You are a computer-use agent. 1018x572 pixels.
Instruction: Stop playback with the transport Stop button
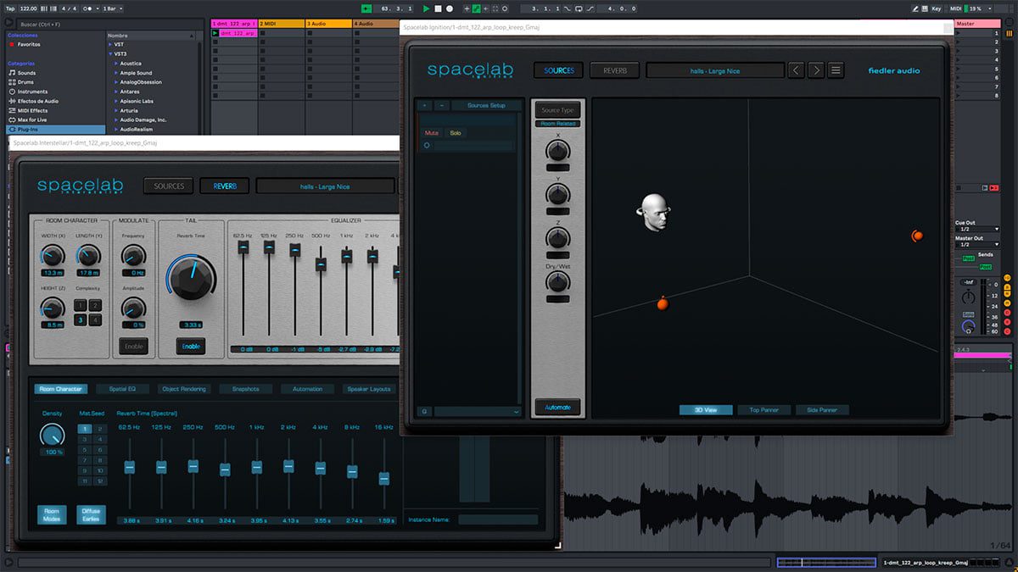pos(438,8)
